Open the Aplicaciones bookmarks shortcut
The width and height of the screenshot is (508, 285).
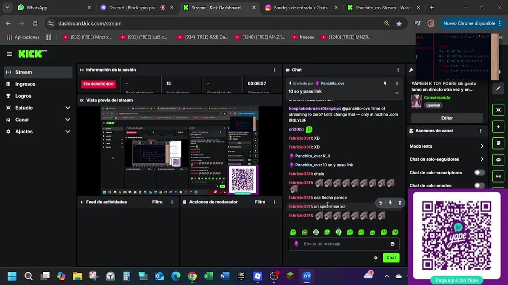[x=23, y=37]
